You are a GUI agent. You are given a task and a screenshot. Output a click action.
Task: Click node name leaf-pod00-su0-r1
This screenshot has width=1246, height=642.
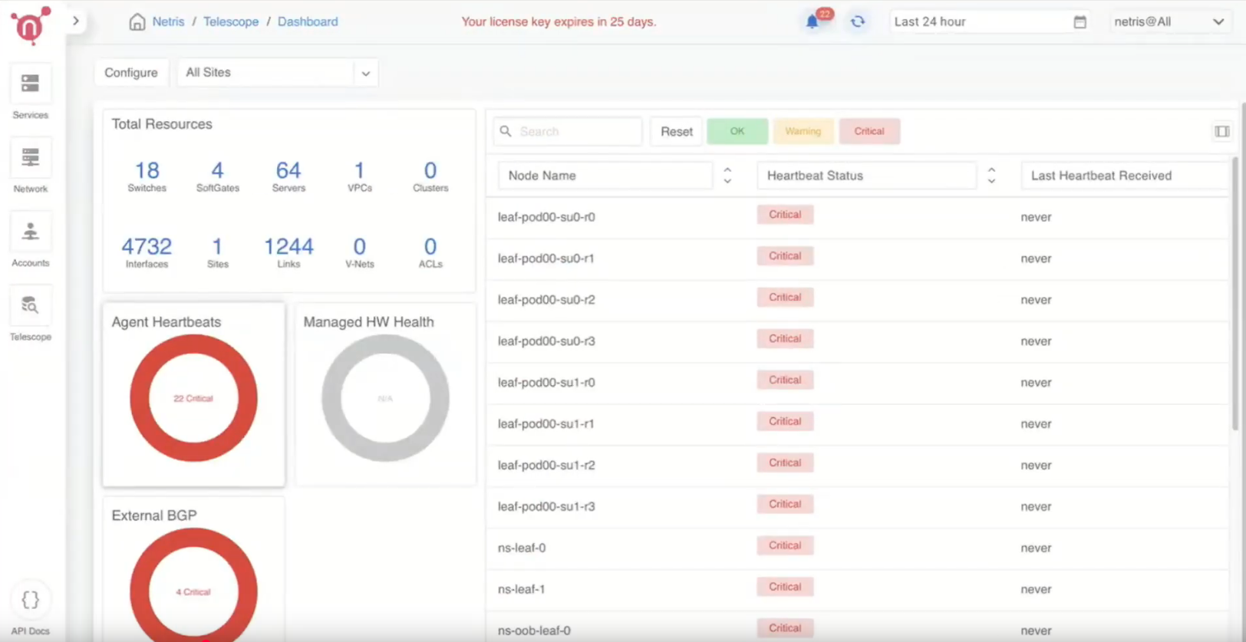tap(546, 258)
